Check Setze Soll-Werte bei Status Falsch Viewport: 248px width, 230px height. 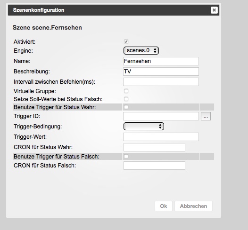click(126, 99)
